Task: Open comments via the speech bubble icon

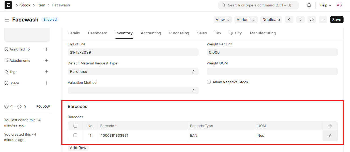Action: [x=19, y=107]
